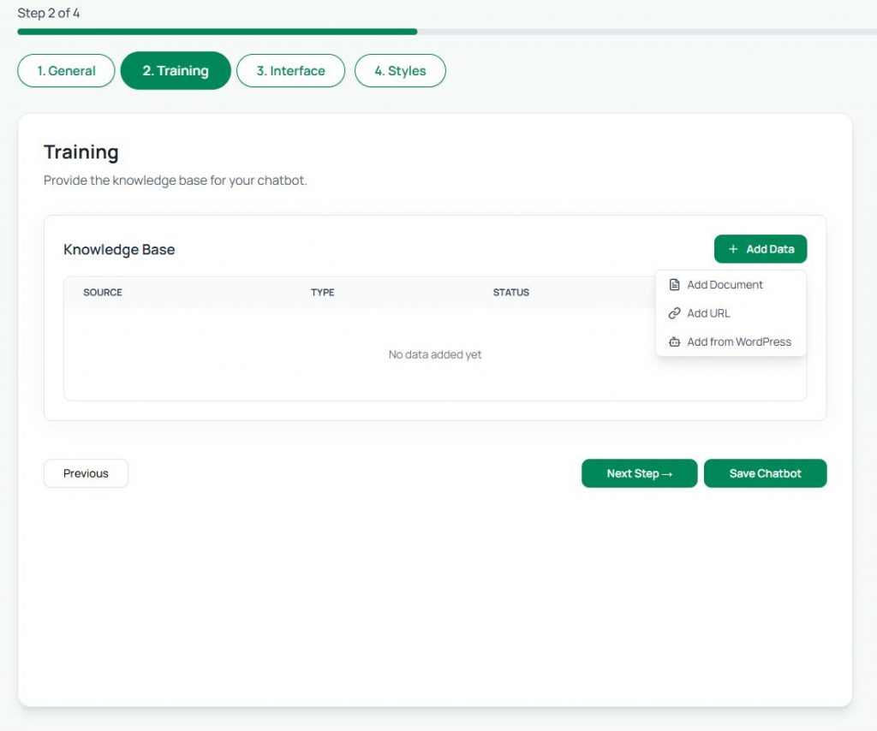Click the document icon beside Add Document

point(675,284)
